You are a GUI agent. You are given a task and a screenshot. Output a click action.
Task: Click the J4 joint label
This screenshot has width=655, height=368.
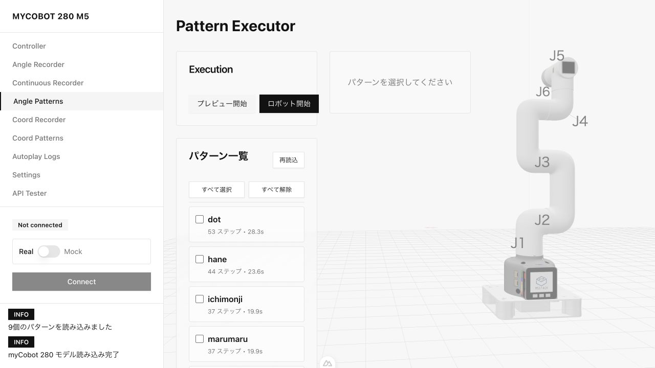tap(580, 121)
